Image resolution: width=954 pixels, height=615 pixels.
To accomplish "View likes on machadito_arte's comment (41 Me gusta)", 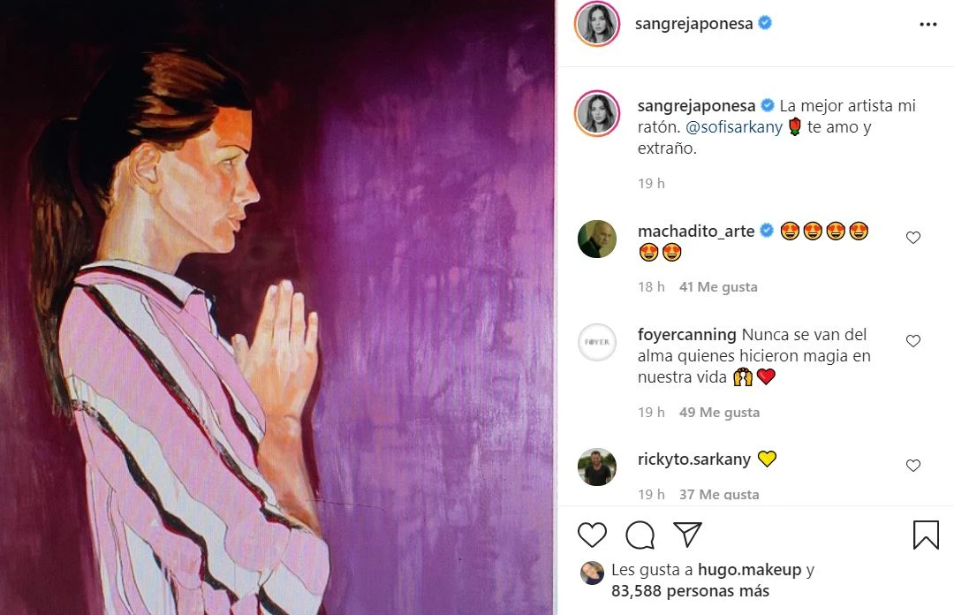I will click(718, 287).
